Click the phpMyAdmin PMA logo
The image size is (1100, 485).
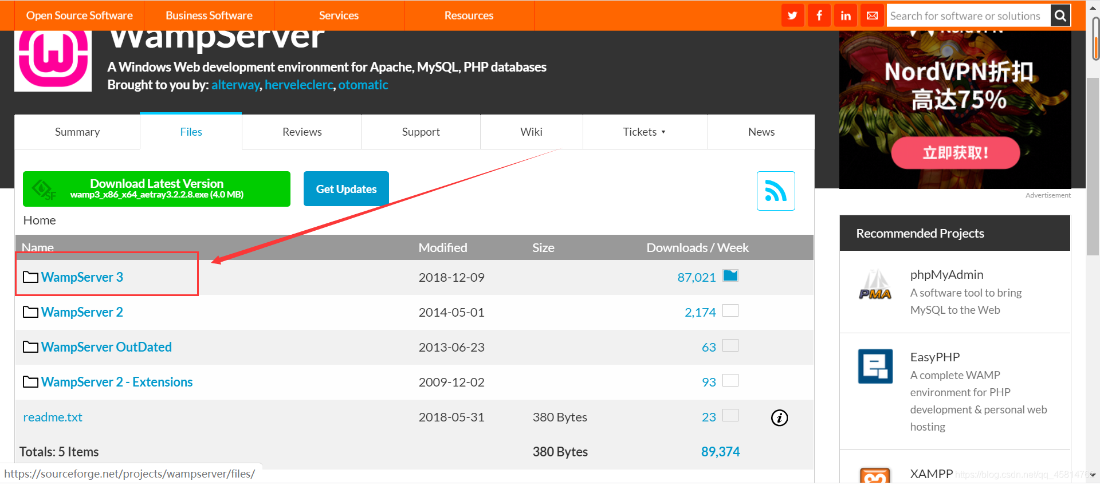point(875,285)
